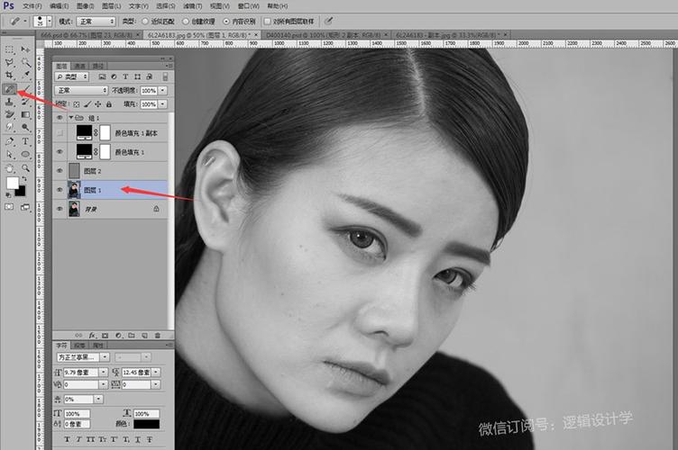Select the Lasso tool
Screen dimensions: 678x450
tap(10, 63)
